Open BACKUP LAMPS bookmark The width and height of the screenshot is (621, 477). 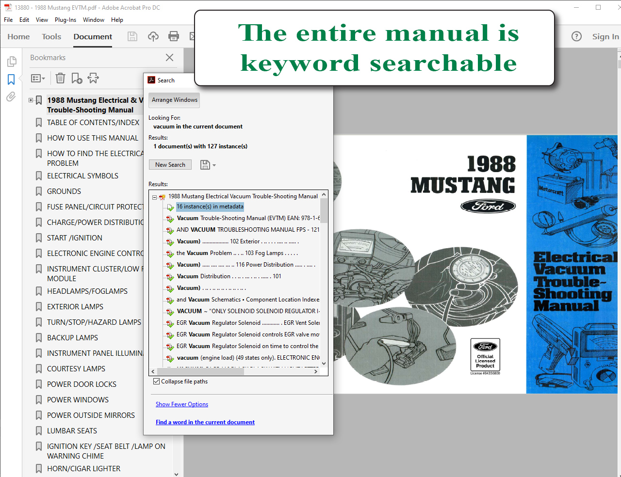pyautogui.click(x=72, y=338)
